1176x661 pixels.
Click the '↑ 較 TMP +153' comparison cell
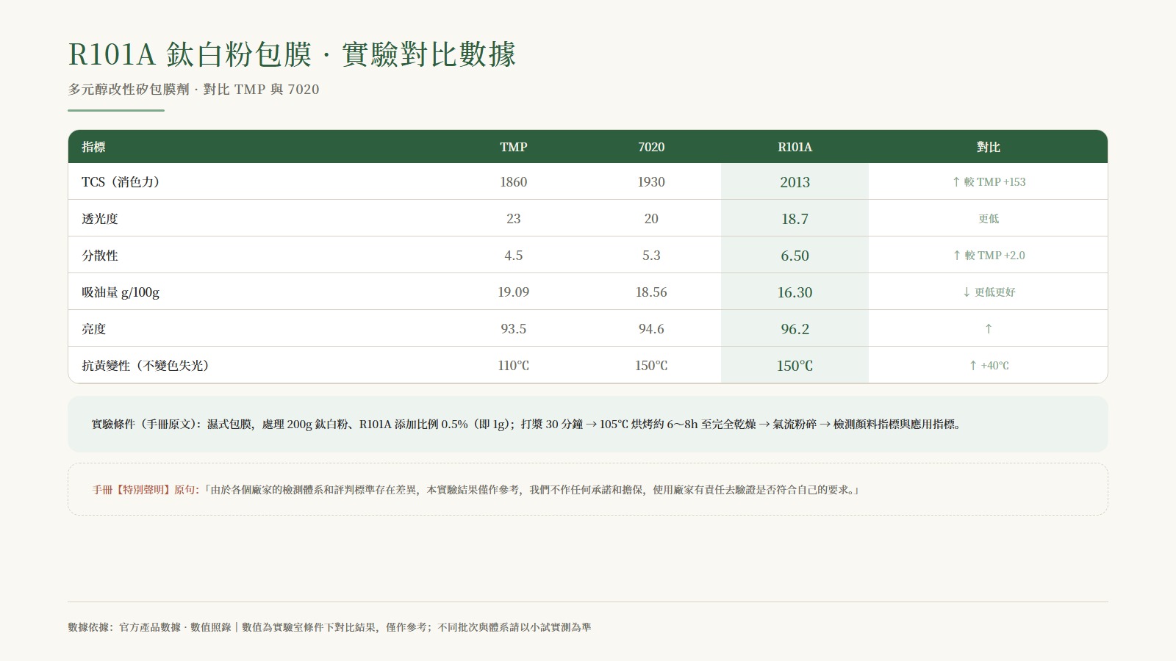tap(989, 182)
